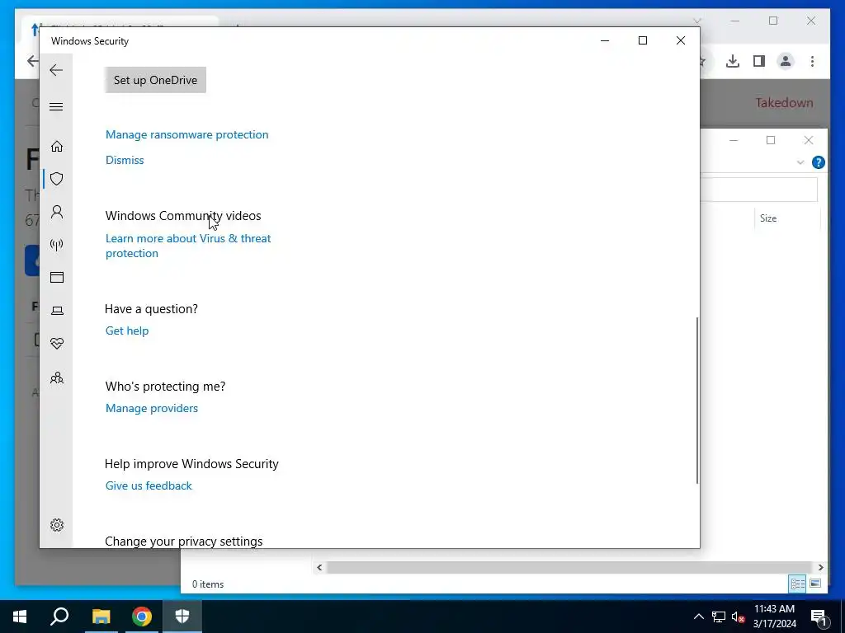Image resolution: width=845 pixels, height=633 pixels.
Task: Dismiss the OneDrive recommendation
Action: (x=125, y=160)
